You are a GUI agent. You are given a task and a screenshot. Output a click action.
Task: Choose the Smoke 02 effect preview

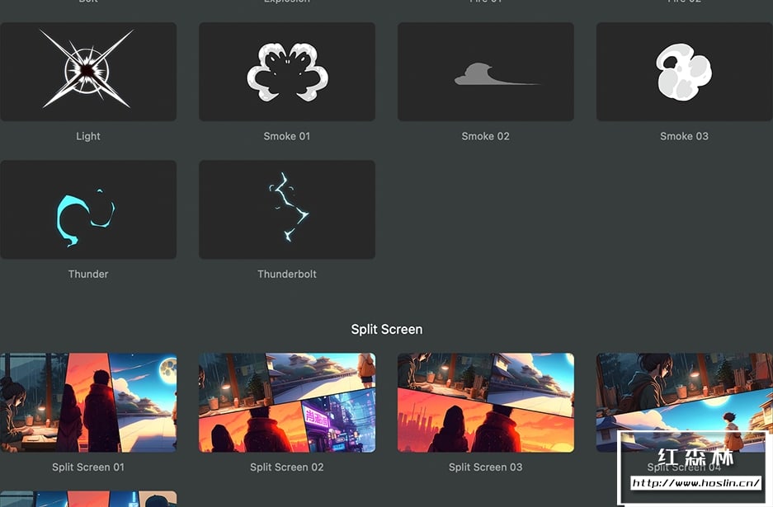[x=486, y=72]
